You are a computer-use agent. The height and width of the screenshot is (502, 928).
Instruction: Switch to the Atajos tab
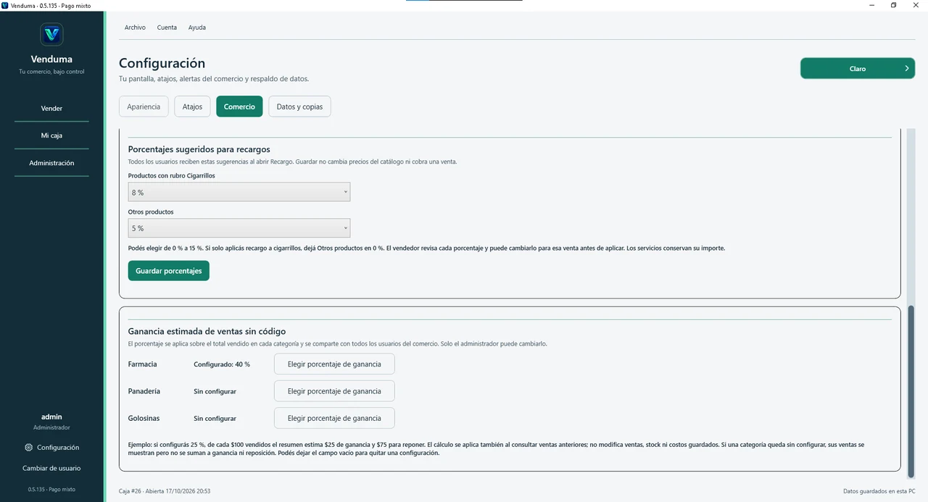click(x=192, y=106)
